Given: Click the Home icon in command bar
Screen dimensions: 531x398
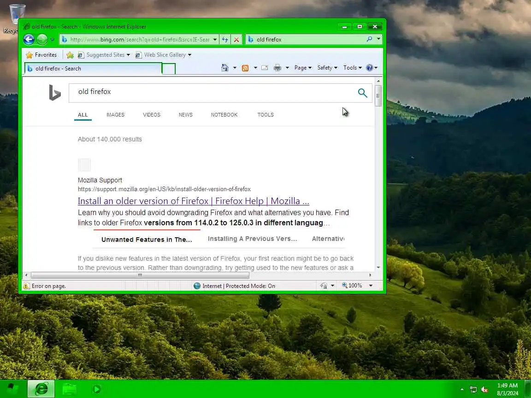Looking at the screenshot, I should pos(225,68).
